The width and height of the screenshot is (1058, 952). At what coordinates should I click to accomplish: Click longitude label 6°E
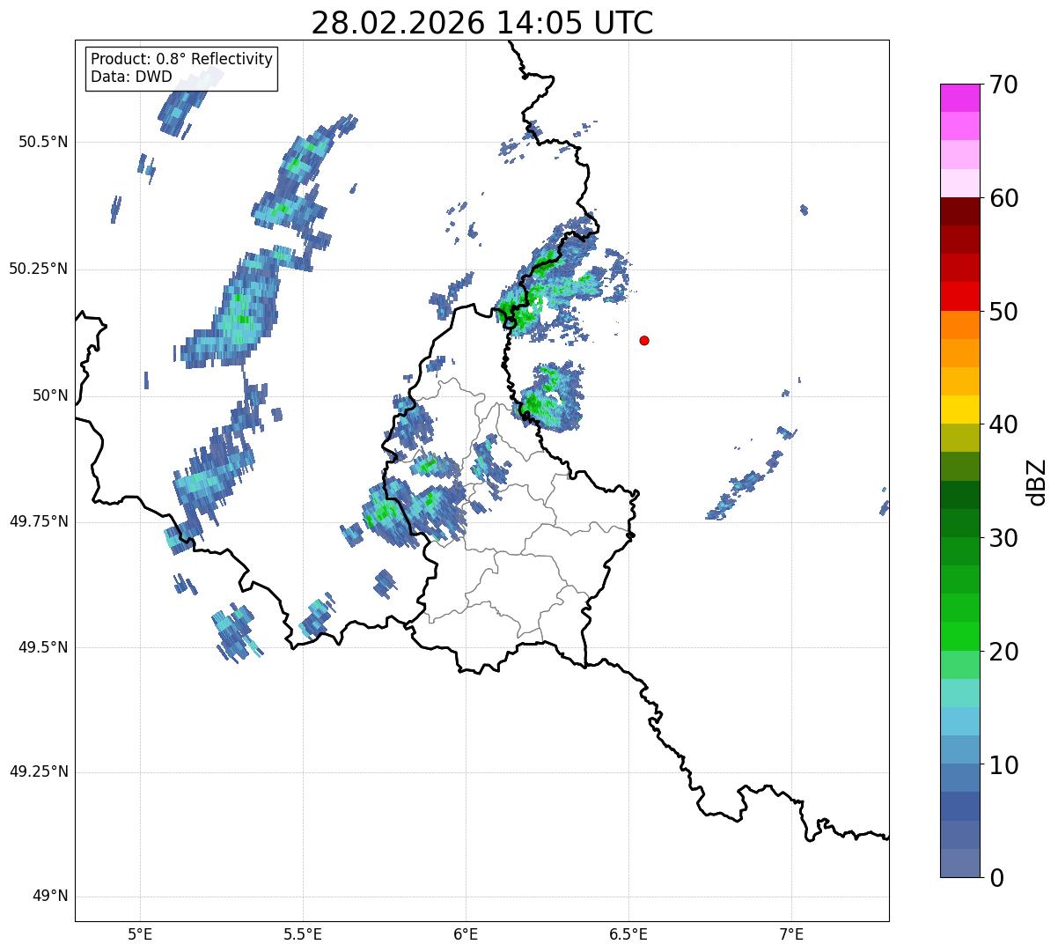466,934
